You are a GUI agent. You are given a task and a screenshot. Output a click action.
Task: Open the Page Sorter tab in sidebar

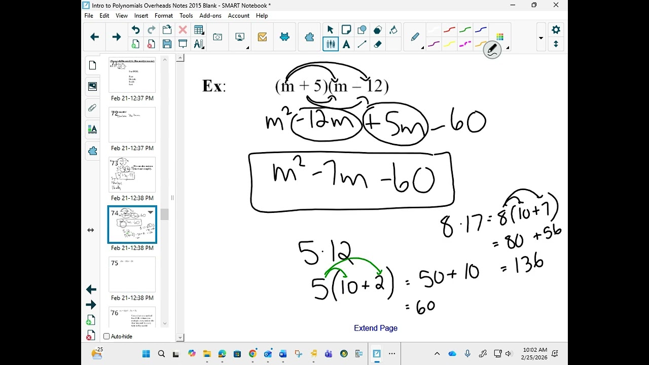click(92, 65)
